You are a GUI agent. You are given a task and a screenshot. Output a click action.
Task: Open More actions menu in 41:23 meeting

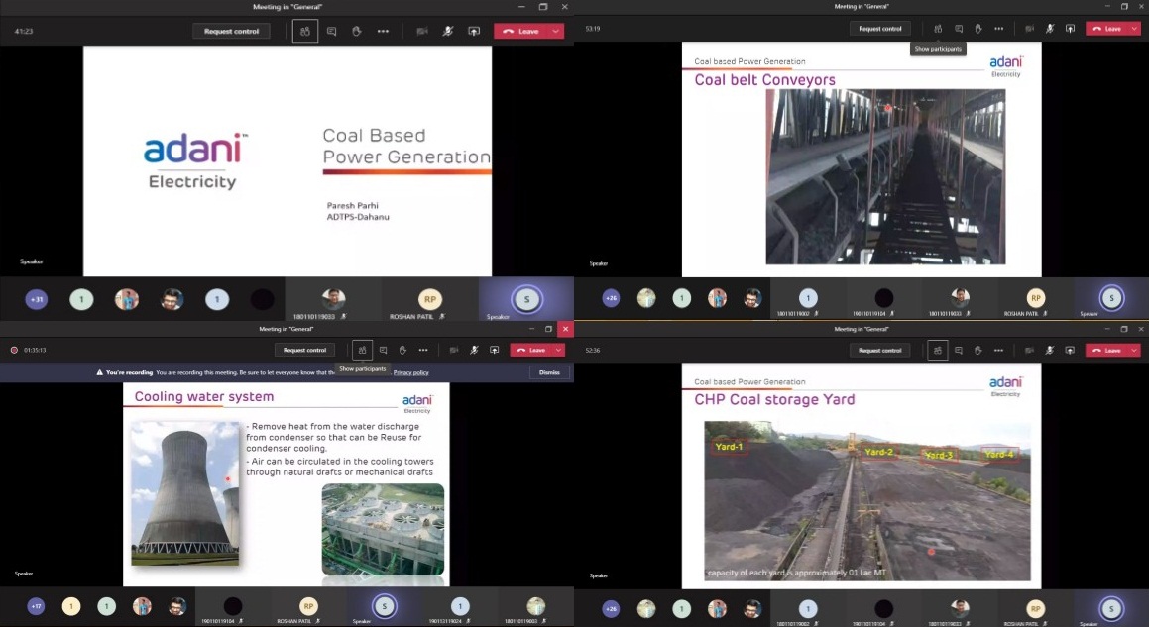pos(383,31)
